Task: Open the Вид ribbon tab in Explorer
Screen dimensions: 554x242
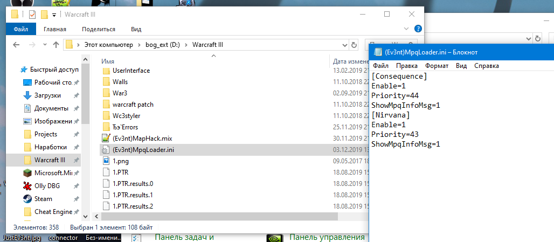Action: click(136, 29)
